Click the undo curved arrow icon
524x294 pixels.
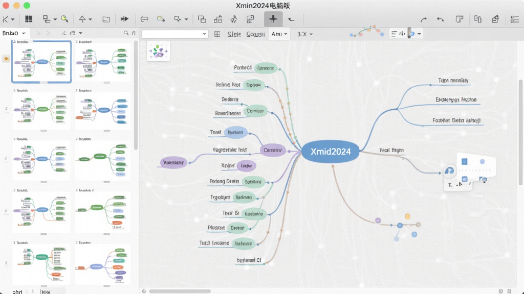[441, 20]
